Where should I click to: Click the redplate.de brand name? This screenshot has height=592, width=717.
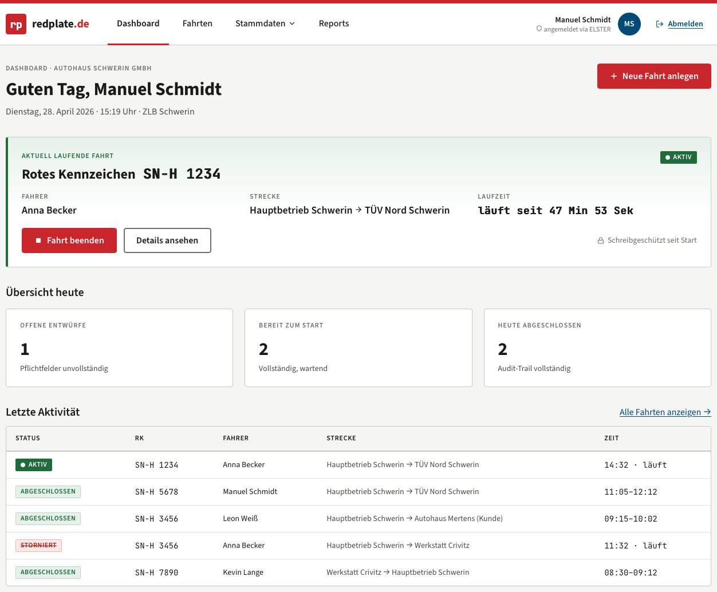point(61,24)
